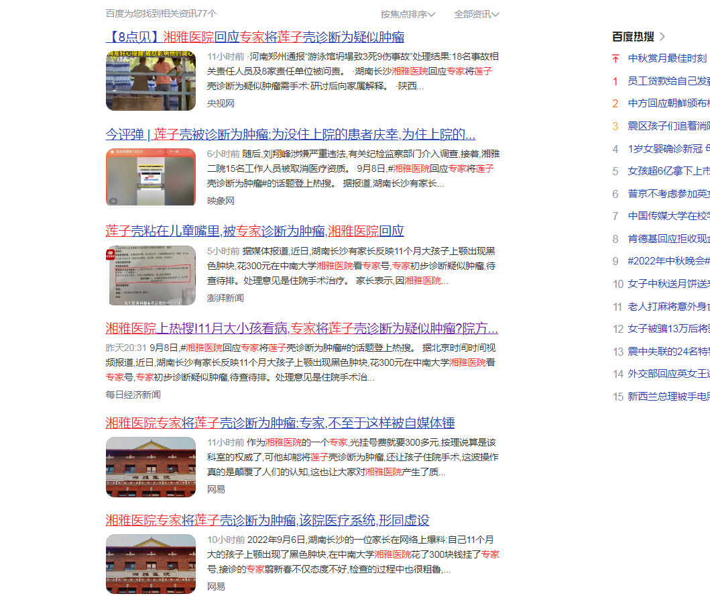
Task: Click the pinned top arrow icon beside 中秋赏月最佳时刻
Action: 615,58
